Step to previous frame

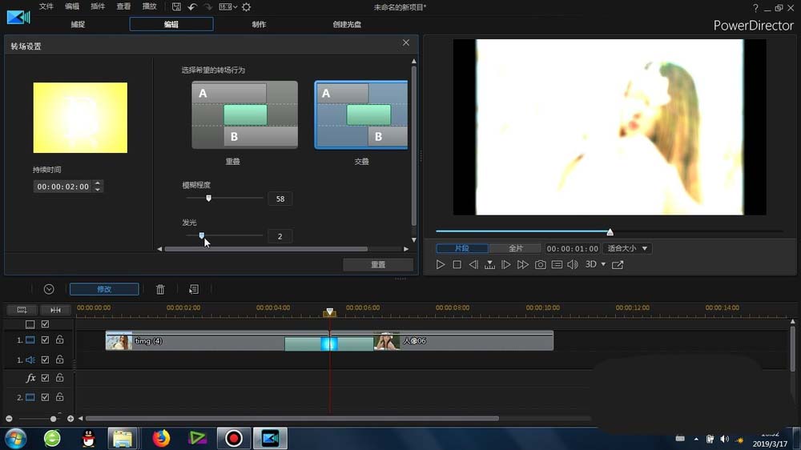click(x=473, y=264)
